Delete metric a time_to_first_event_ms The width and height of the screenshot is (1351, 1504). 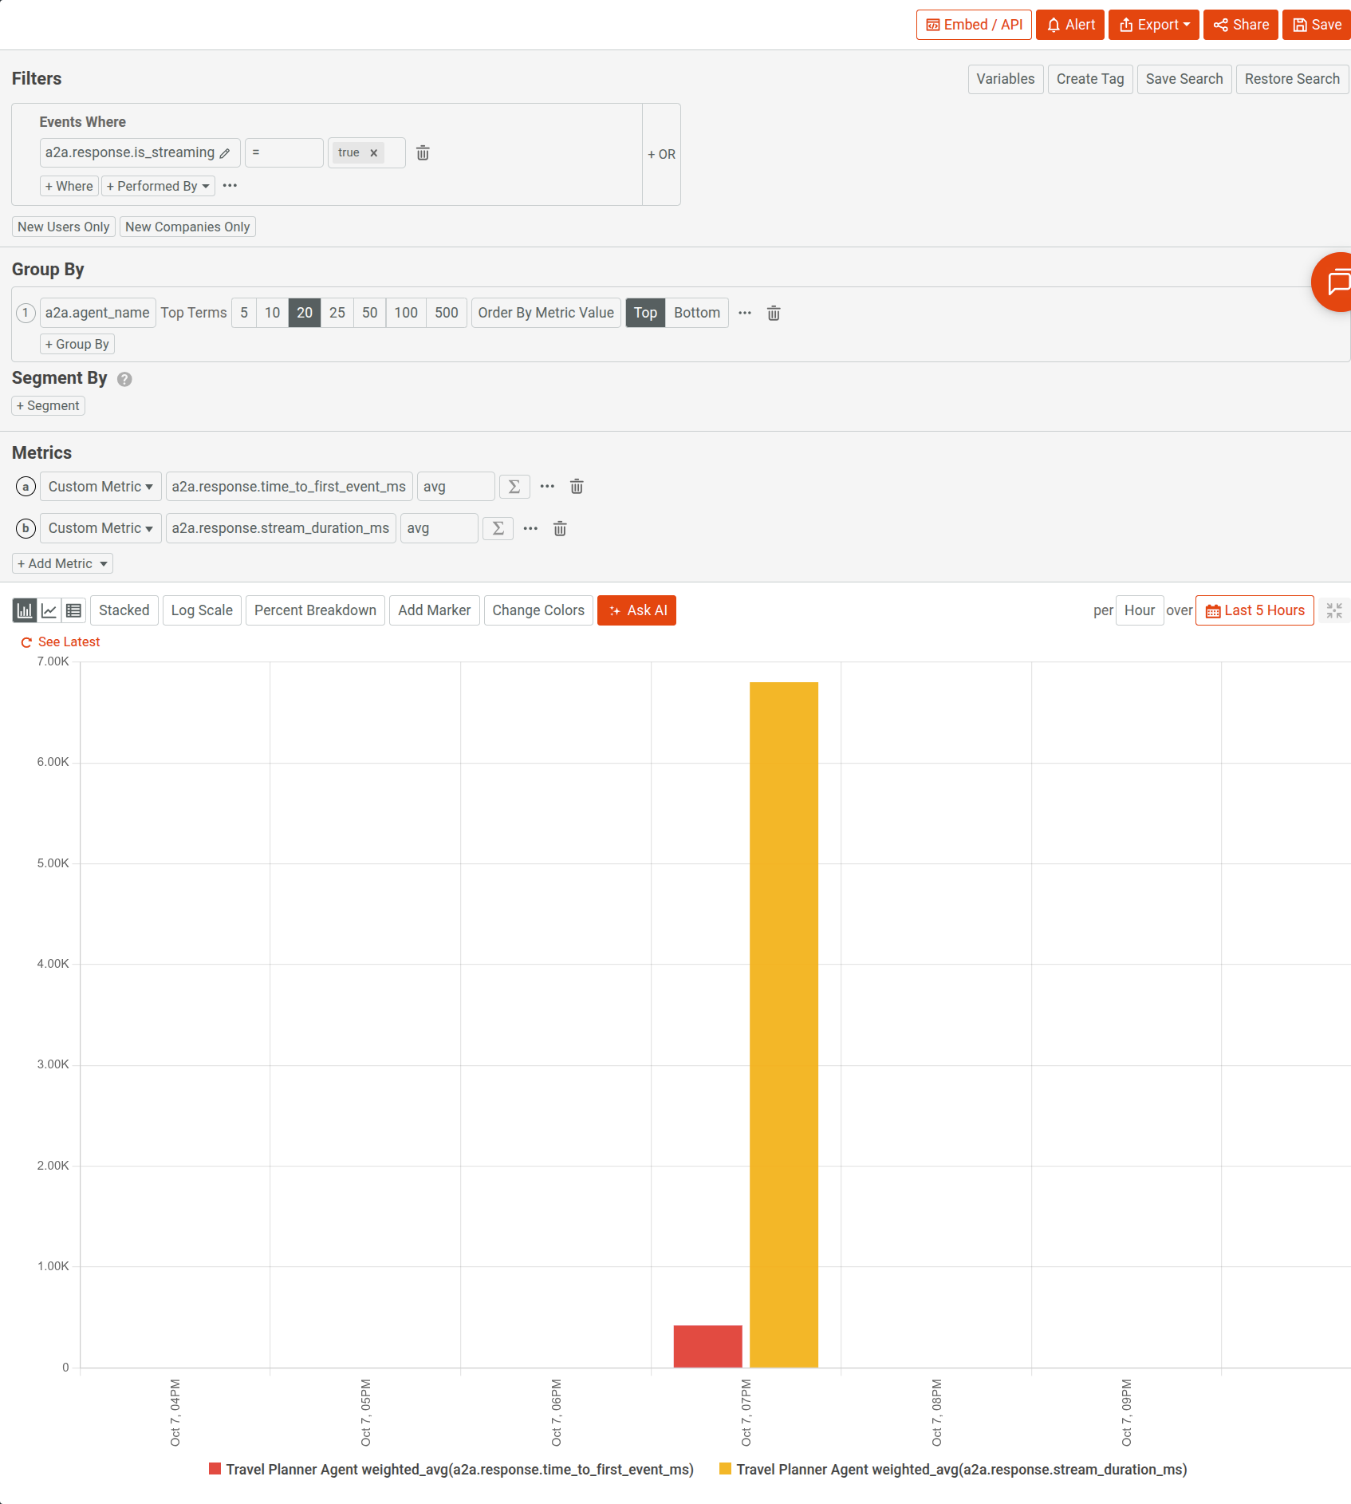coord(577,487)
